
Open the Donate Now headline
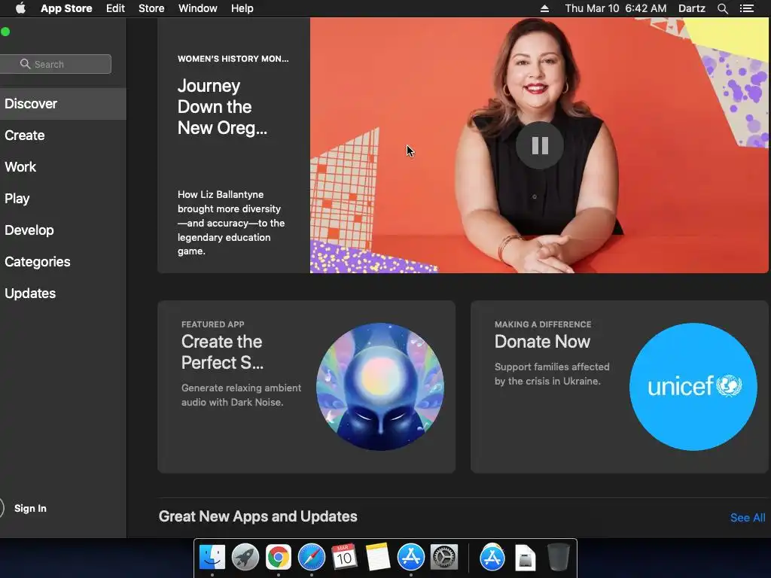542,342
